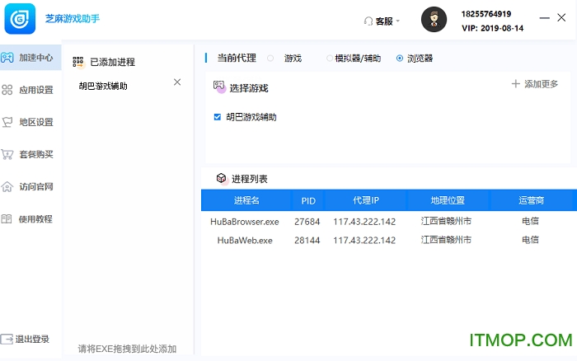The width and height of the screenshot is (577, 361).
Task: Click the 添加更多 button
Action: [535, 84]
